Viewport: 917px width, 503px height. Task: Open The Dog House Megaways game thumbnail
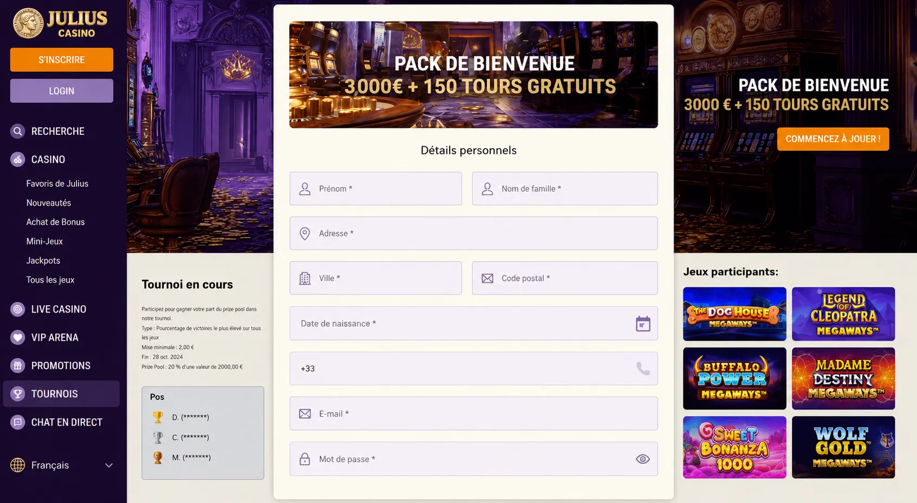click(x=734, y=314)
